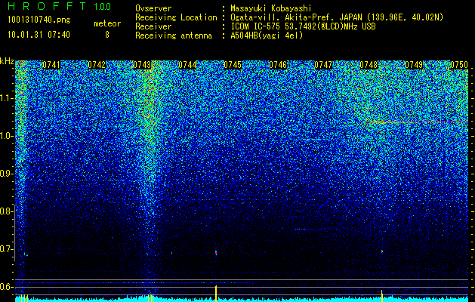
Task: Click the 0750 time marker
Action: (459, 65)
